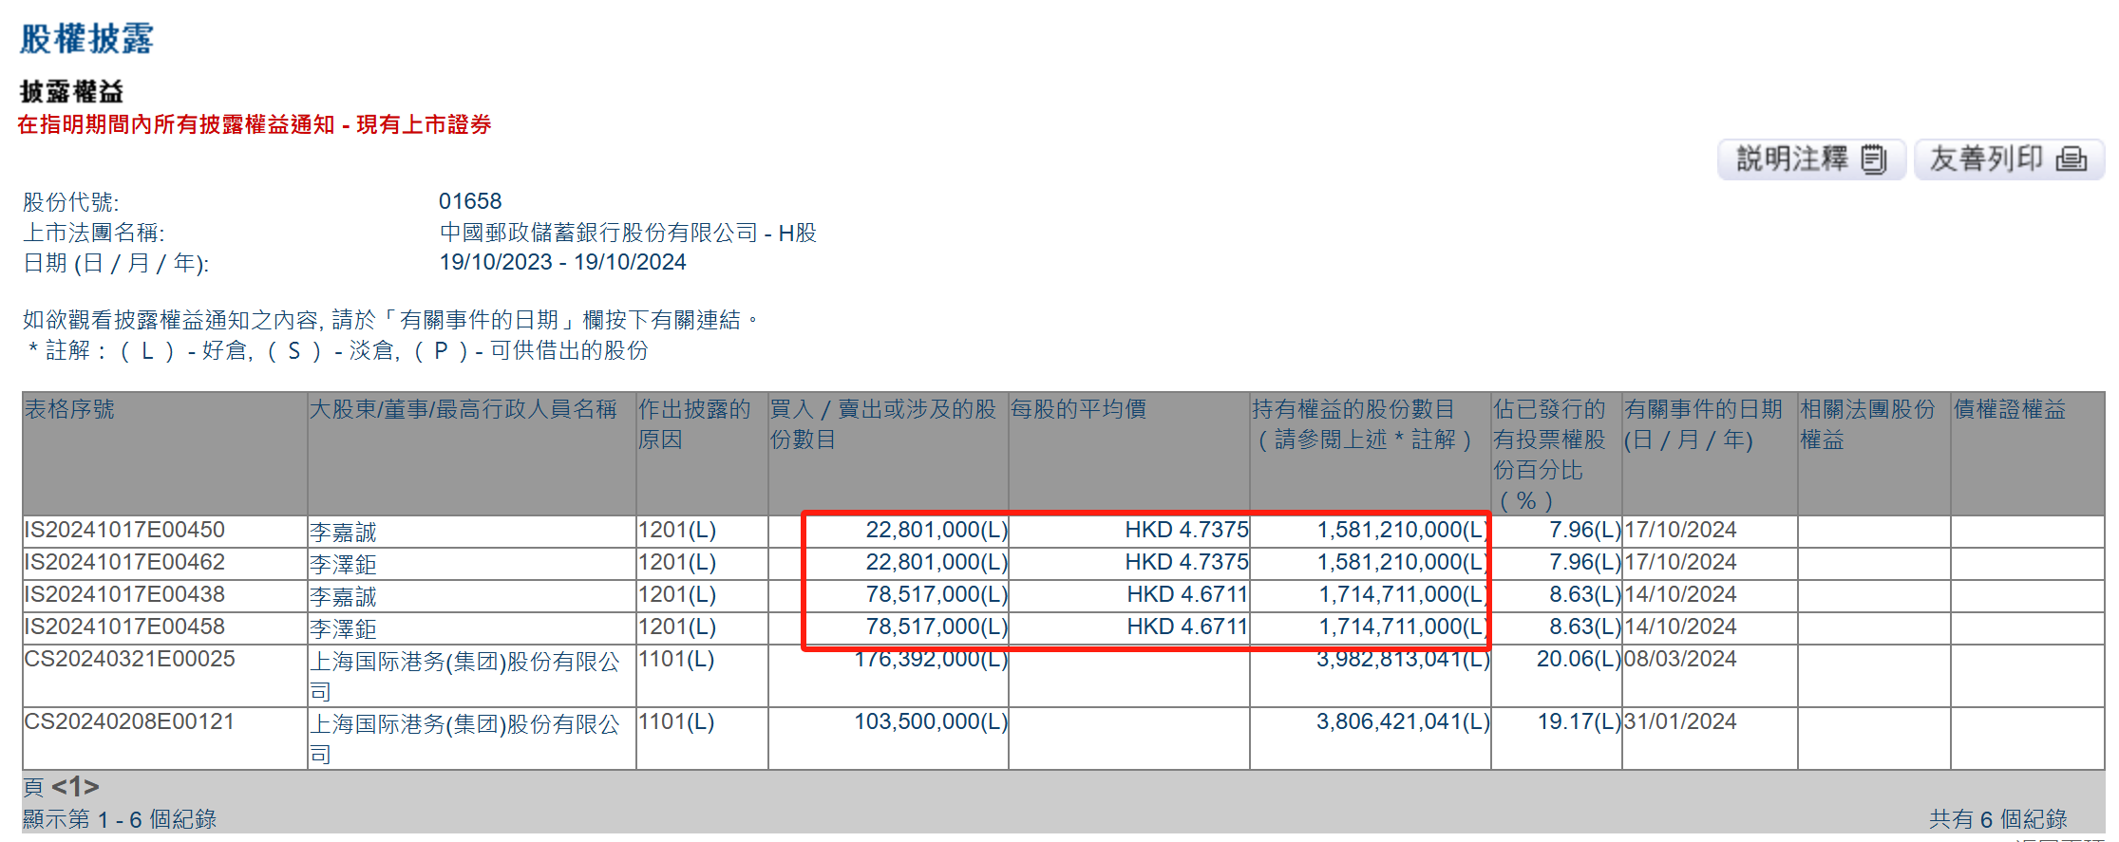Click reason code 1201(L) in IS20241017E00458 row
Viewport: 2119px width, 842px height.
coord(677,627)
